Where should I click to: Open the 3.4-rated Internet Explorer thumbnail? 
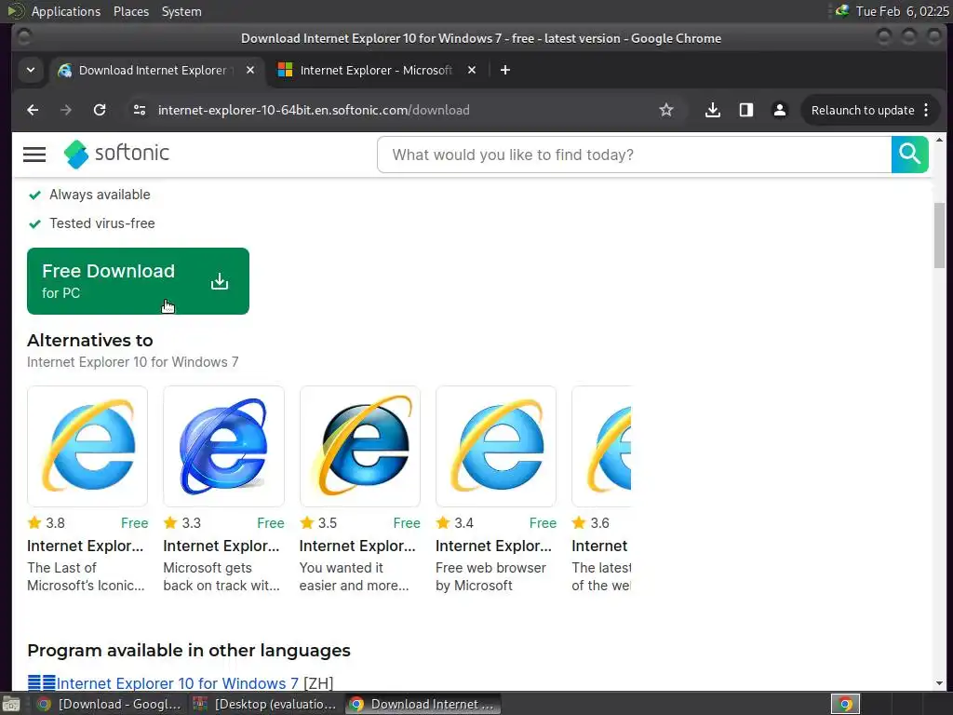496,446
